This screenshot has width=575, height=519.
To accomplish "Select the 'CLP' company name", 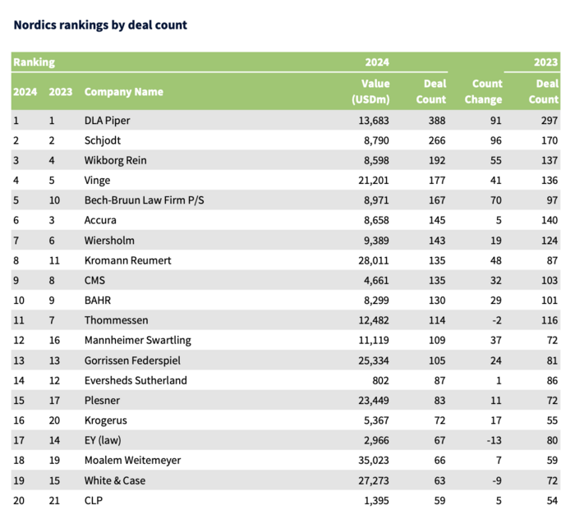I will (94, 500).
